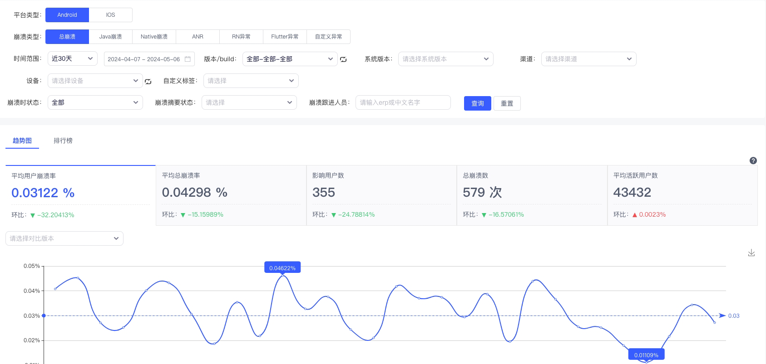Screen dimensions: 766x364
Task: Click the 0.04622% peak marker
Action: pyautogui.click(x=282, y=268)
